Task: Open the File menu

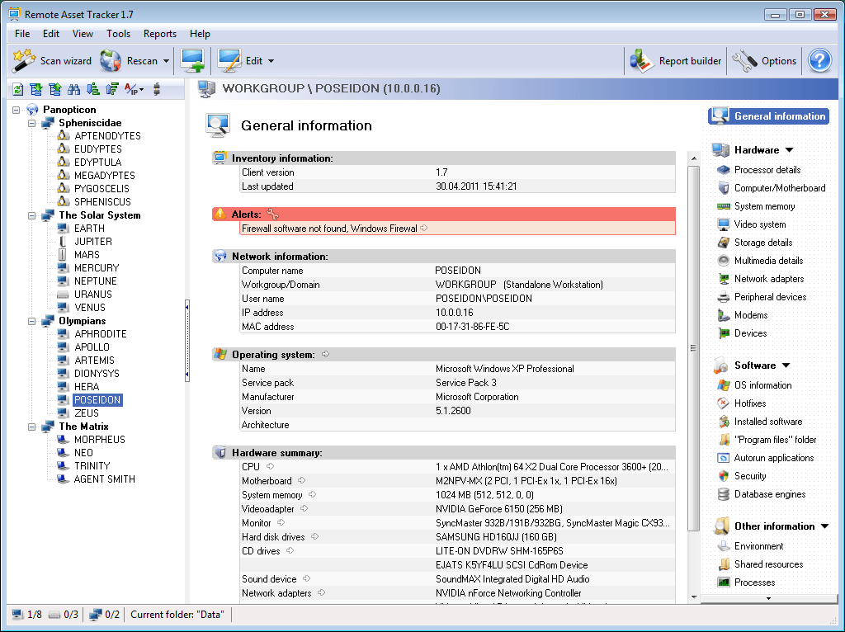Action: (x=22, y=33)
